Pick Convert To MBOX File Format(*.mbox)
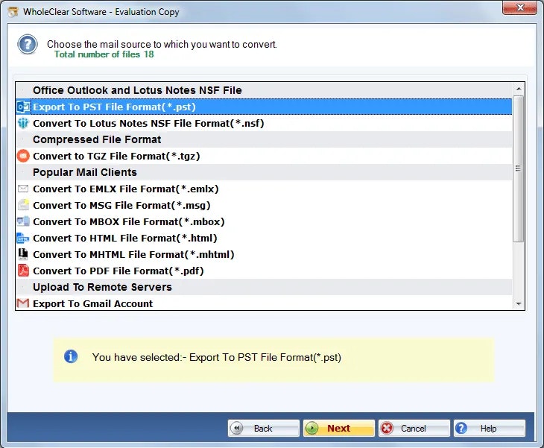This screenshot has height=448, width=544. click(264, 221)
